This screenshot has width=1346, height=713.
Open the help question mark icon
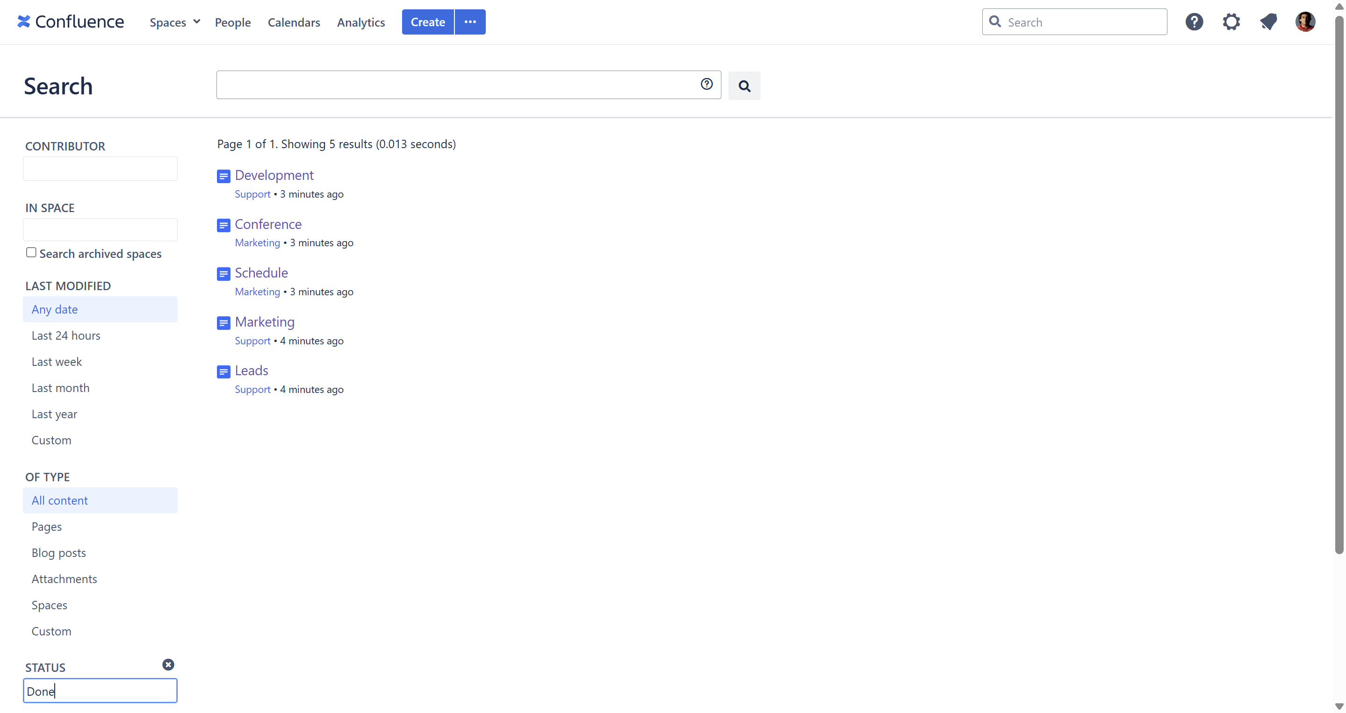(x=1194, y=22)
